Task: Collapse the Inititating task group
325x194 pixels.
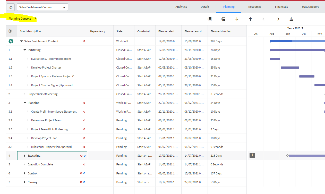Action: coord(24,50)
